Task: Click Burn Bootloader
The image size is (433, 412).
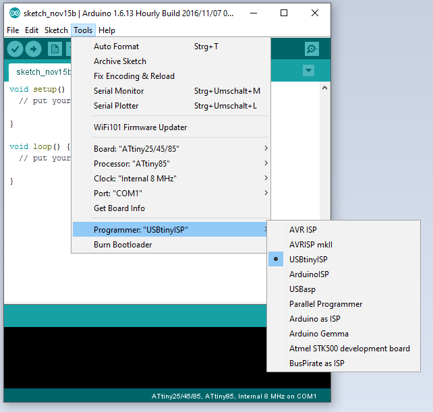Action: click(x=170, y=245)
